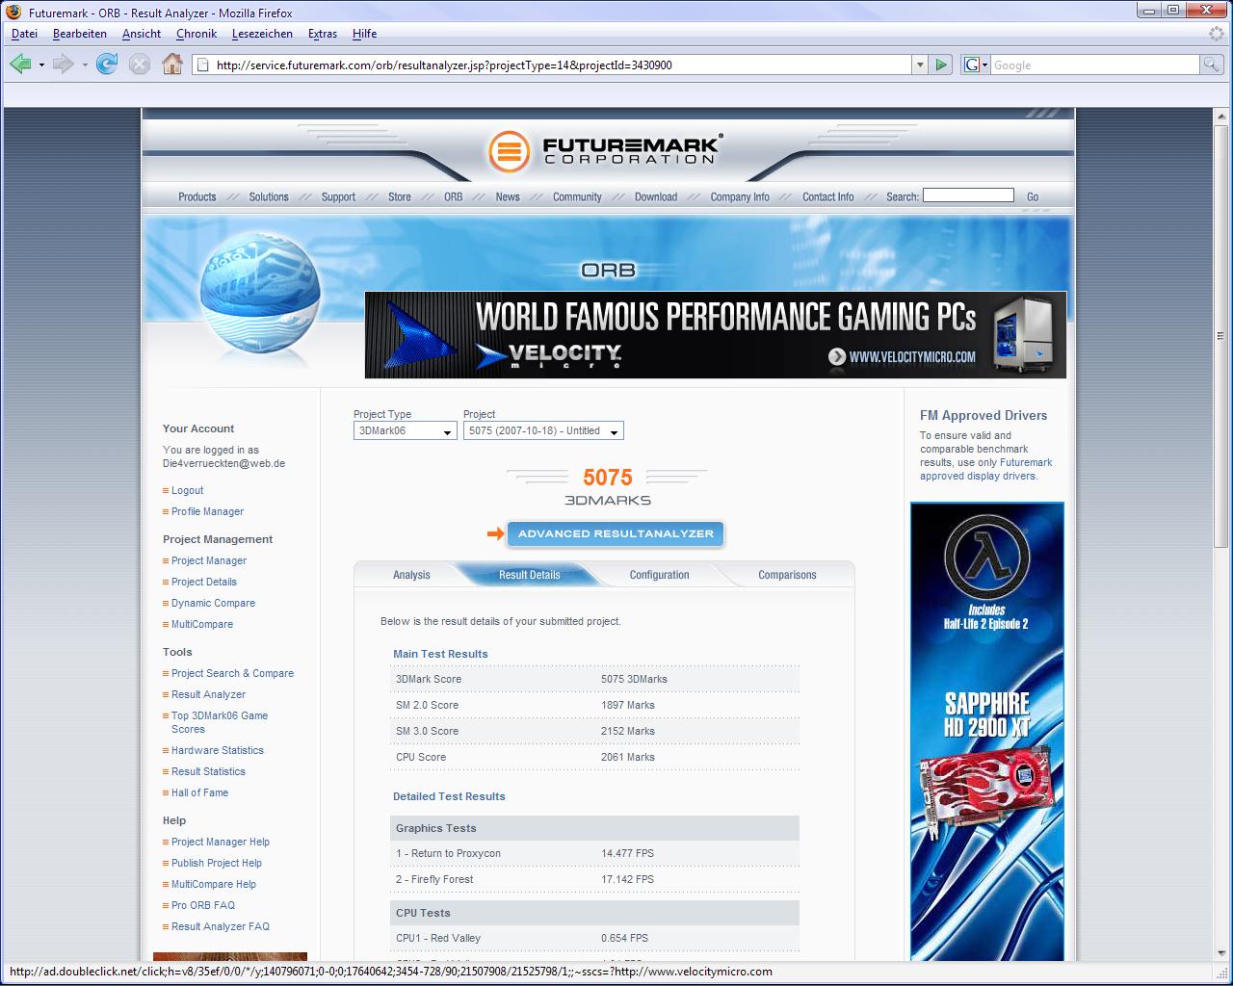The image size is (1233, 986).
Task: Click the Sapphire HD 2900 XT ad banner
Action: [987, 732]
